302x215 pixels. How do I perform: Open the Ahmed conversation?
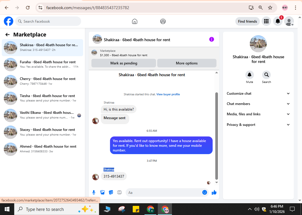coord(42,149)
